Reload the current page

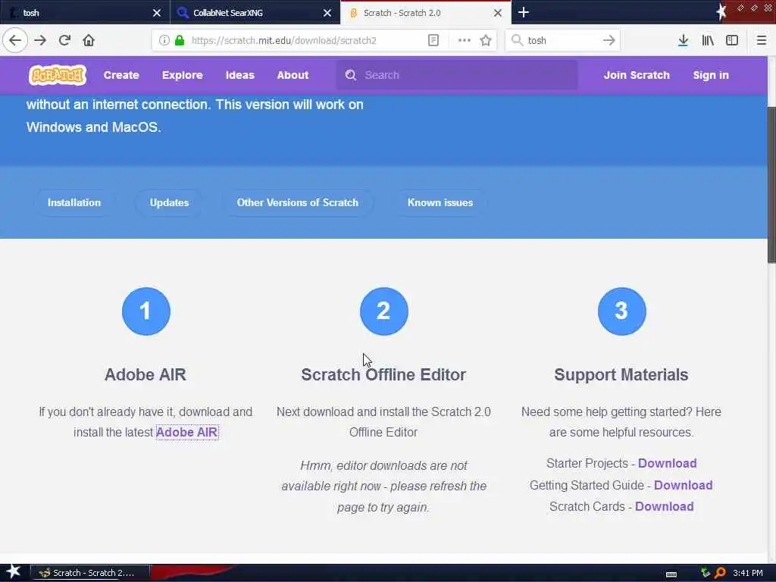coord(64,40)
